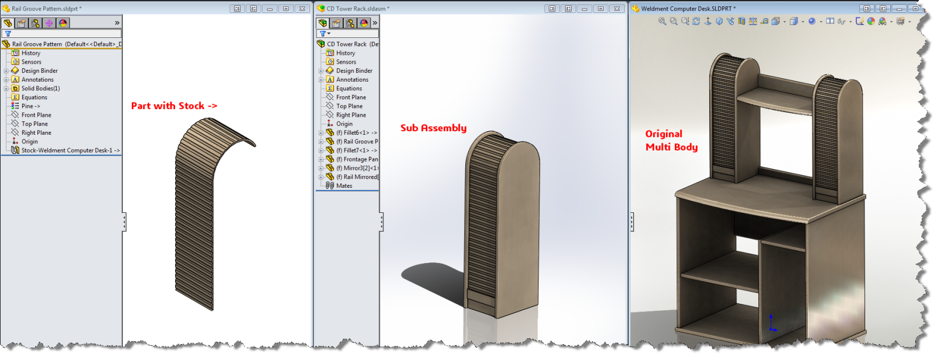
Task: Click Zoom to Fit in Weldment toolbar
Action: pos(662,21)
